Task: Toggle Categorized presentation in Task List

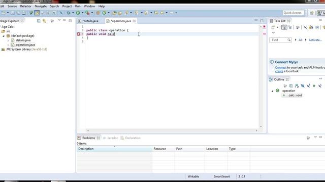Action: click(284, 27)
